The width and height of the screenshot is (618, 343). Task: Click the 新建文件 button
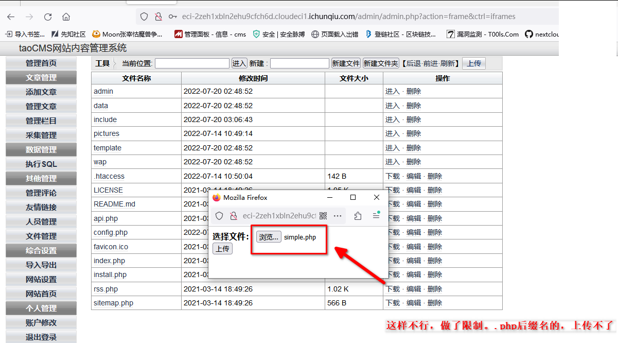[346, 63]
